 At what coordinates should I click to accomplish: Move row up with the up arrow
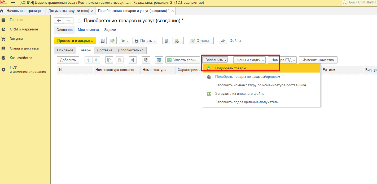89,60
